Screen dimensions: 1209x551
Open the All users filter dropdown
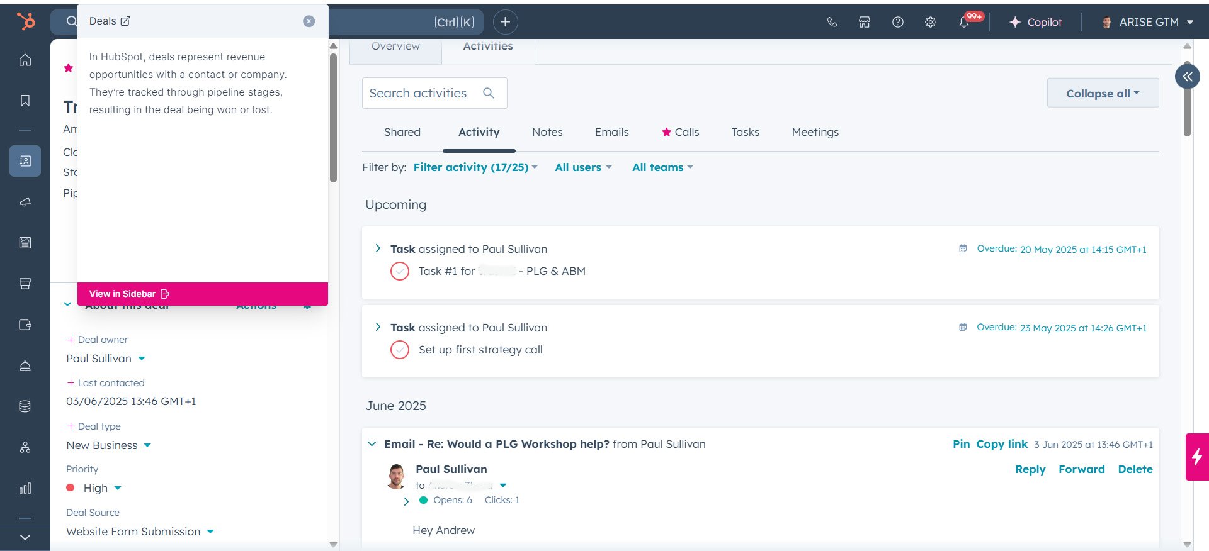coord(583,167)
